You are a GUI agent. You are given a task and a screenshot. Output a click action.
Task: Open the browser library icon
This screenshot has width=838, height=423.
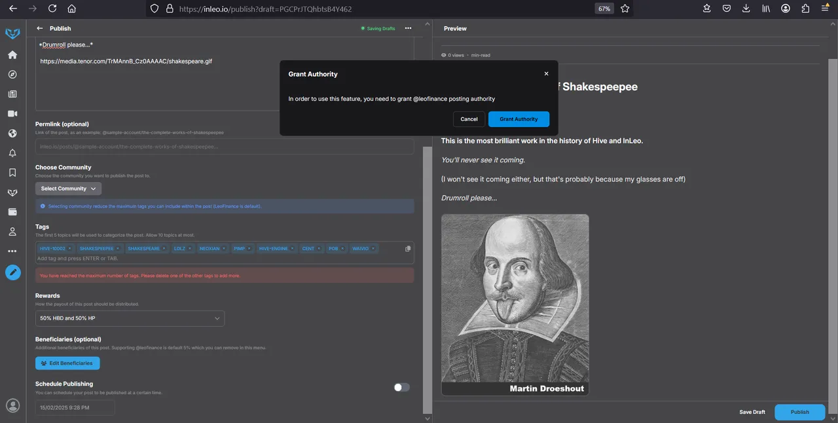coord(766,9)
